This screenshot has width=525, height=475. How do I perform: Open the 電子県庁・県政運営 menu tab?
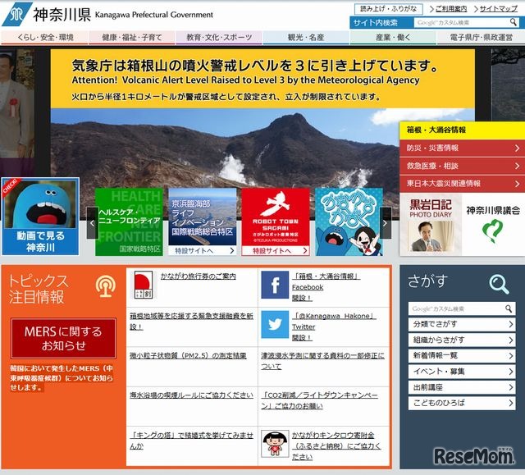coord(481,38)
